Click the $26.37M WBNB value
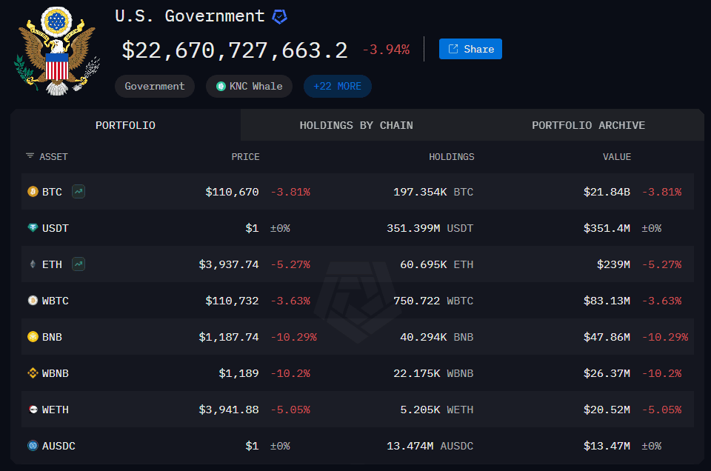 click(607, 373)
